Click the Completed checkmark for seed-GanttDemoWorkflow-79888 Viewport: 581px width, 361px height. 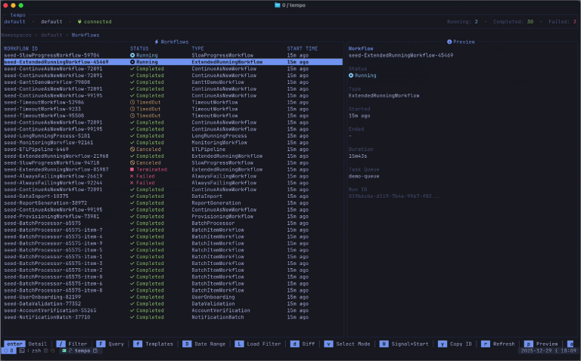(132, 82)
